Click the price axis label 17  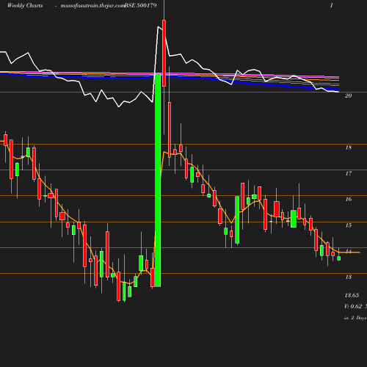(348, 173)
